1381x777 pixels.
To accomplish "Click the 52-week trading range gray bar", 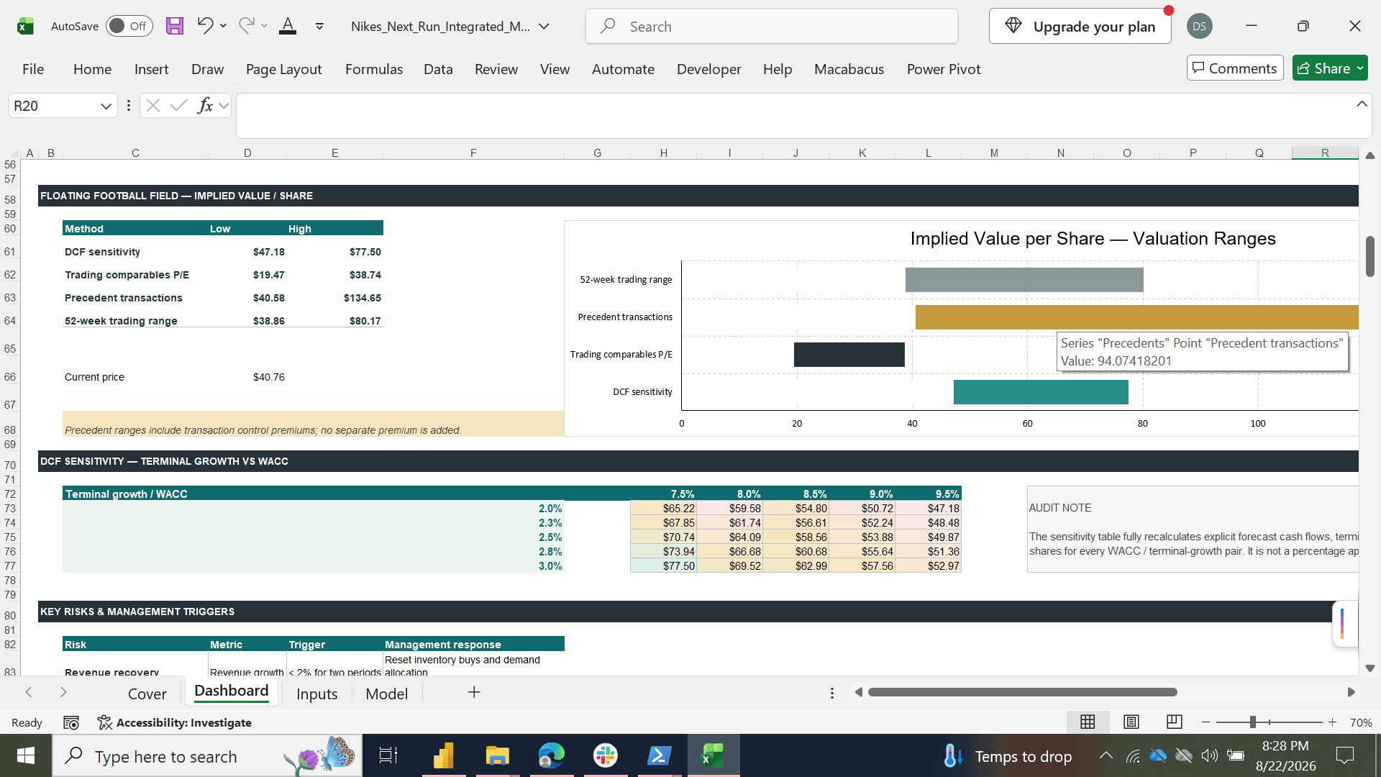I will [1024, 280].
